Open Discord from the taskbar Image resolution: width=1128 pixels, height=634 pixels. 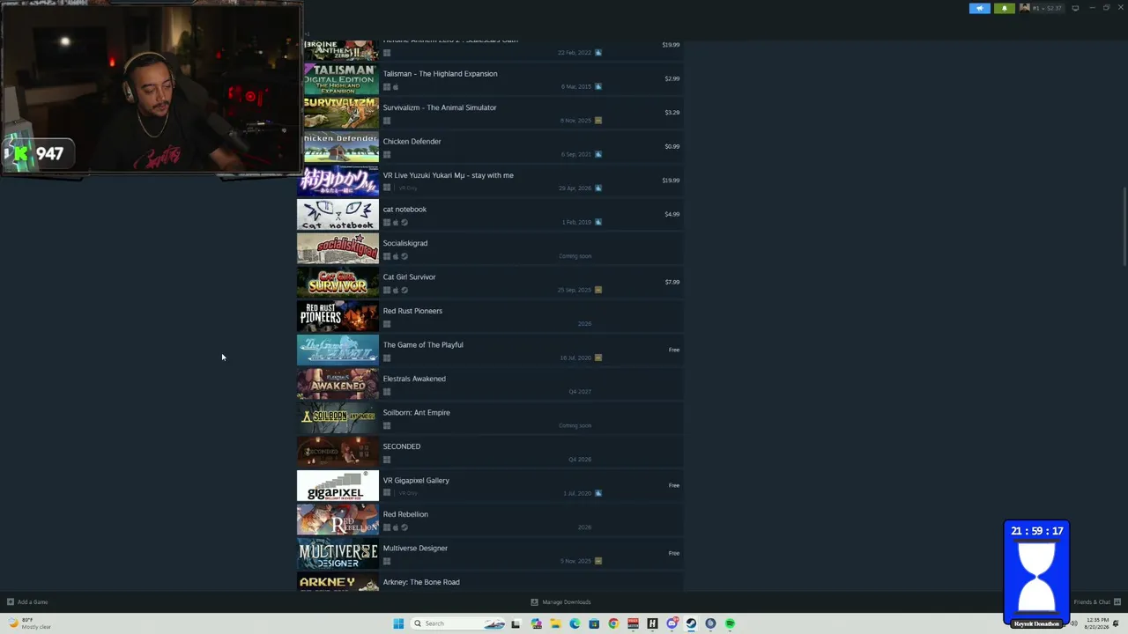tap(672, 623)
